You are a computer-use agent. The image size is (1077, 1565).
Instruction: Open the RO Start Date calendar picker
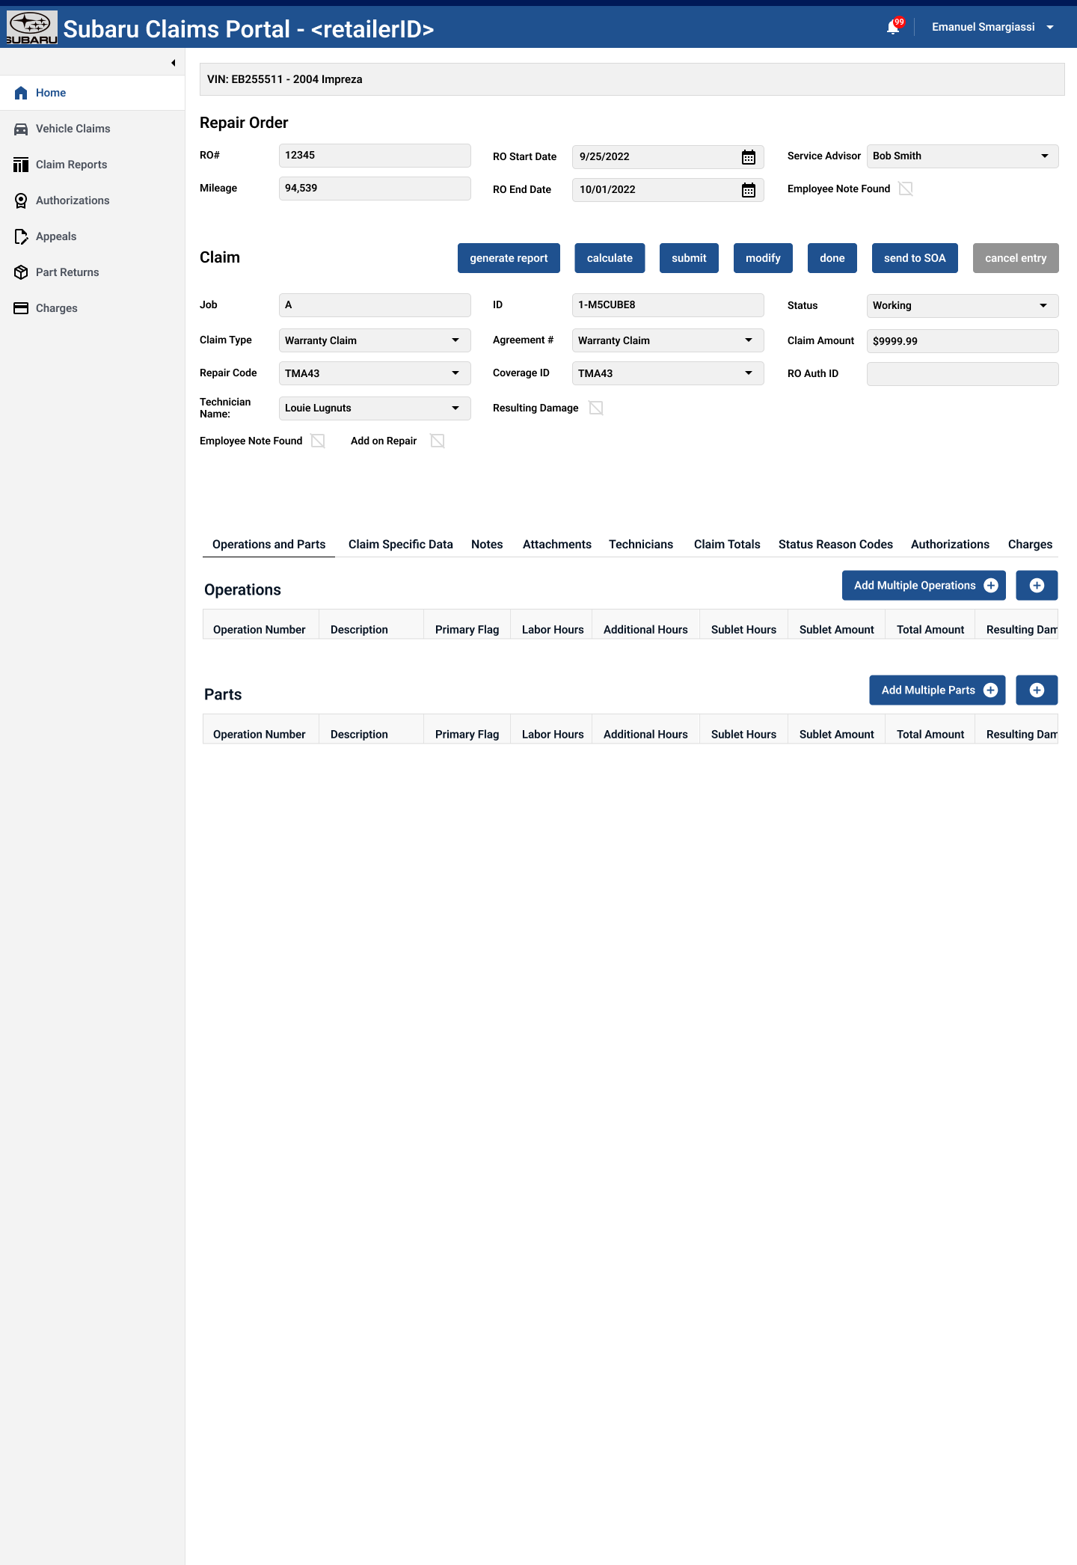click(x=748, y=157)
